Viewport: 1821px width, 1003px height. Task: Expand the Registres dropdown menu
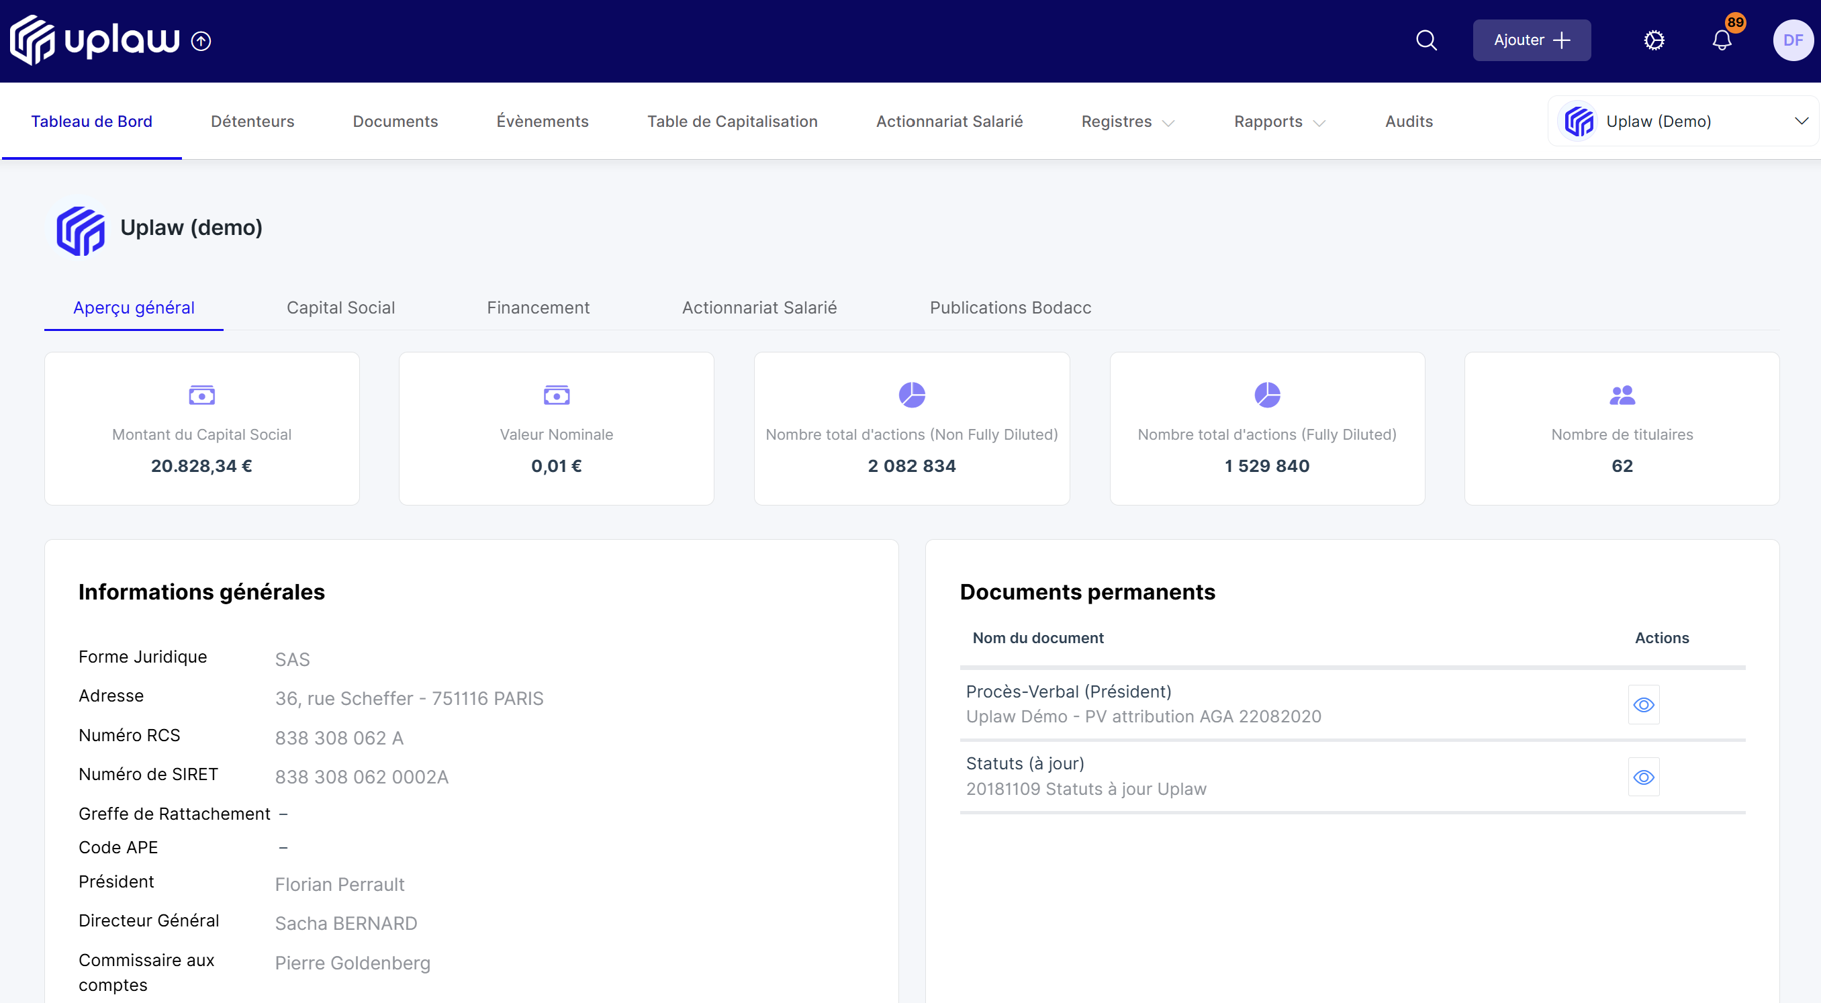coord(1127,122)
